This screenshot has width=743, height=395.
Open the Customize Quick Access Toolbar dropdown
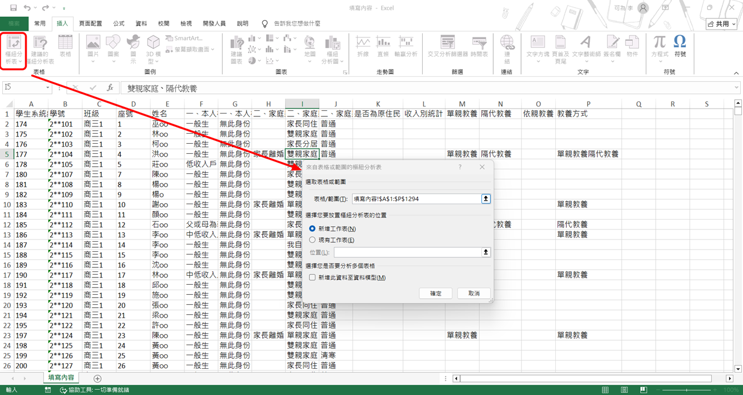click(x=64, y=8)
